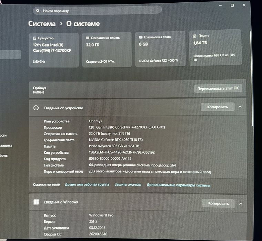The height and width of the screenshot is (241, 262).
Task: Collapse the Сведения о Windows section
Action: [241, 204]
